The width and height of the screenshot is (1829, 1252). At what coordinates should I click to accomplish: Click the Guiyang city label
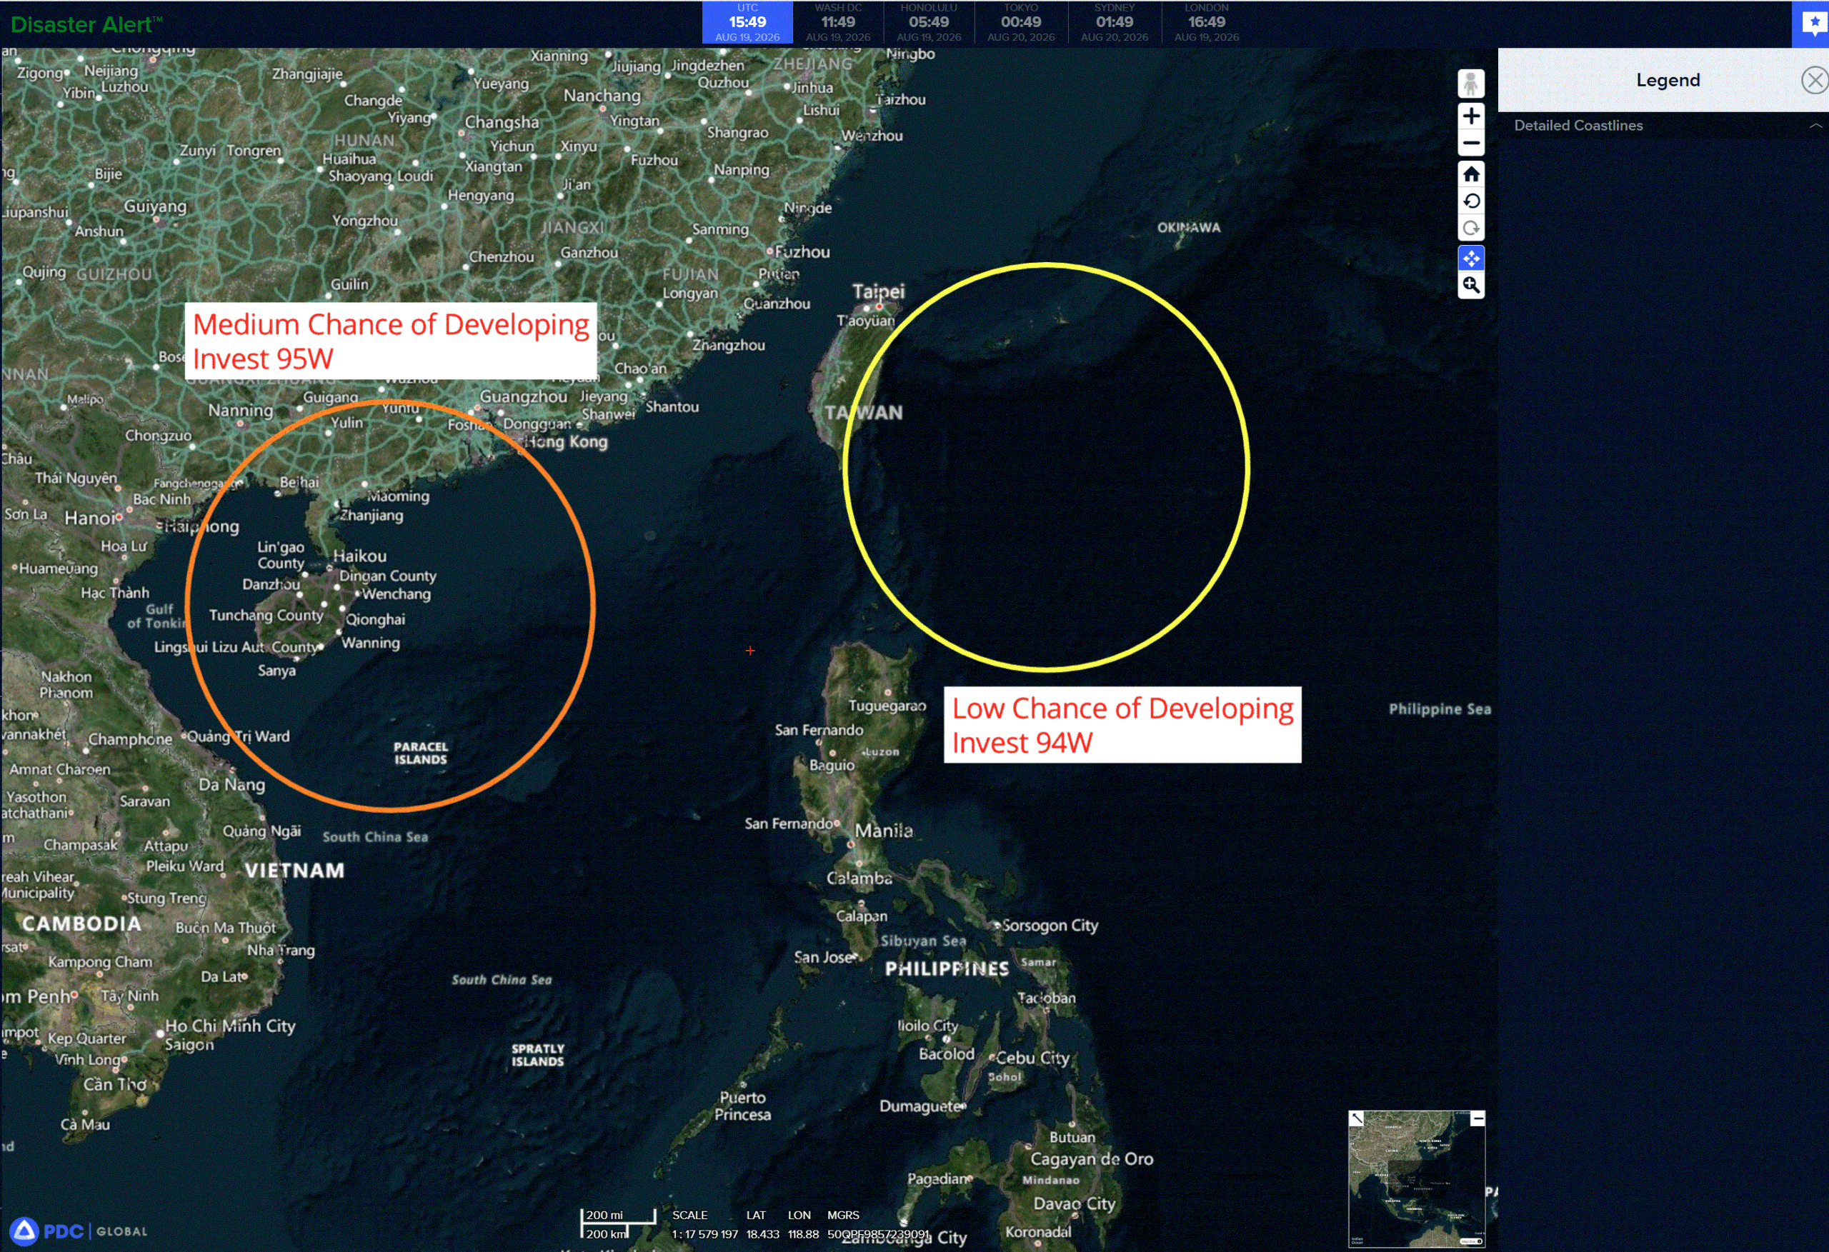155,206
